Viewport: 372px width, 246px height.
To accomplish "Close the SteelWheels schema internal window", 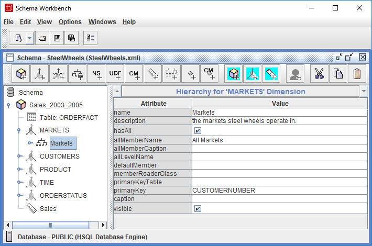I will click(x=363, y=57).
